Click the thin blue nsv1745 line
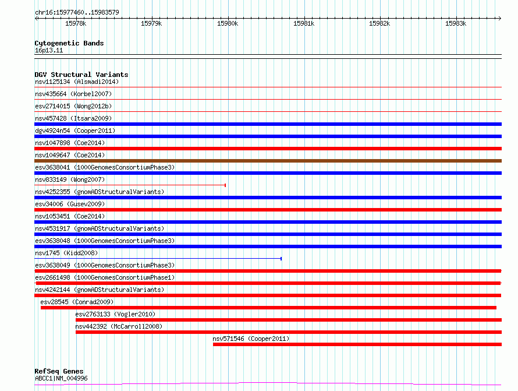 pyautogui.click(x=158, y=259)
